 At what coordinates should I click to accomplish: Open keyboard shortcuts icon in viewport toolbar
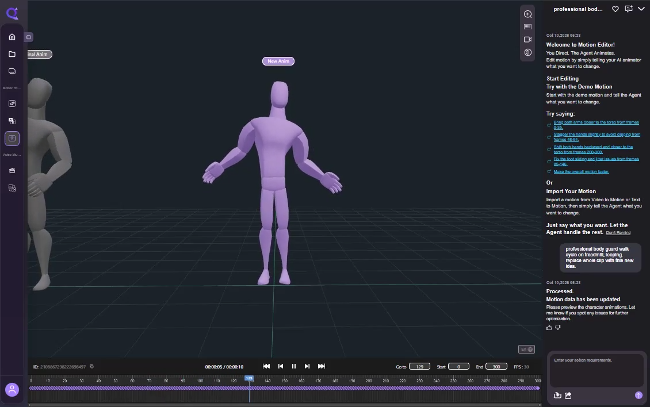tap(527, 27)
